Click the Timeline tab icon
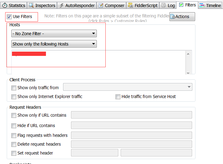This screenshot has width=223, height=164. coord(202,5)
